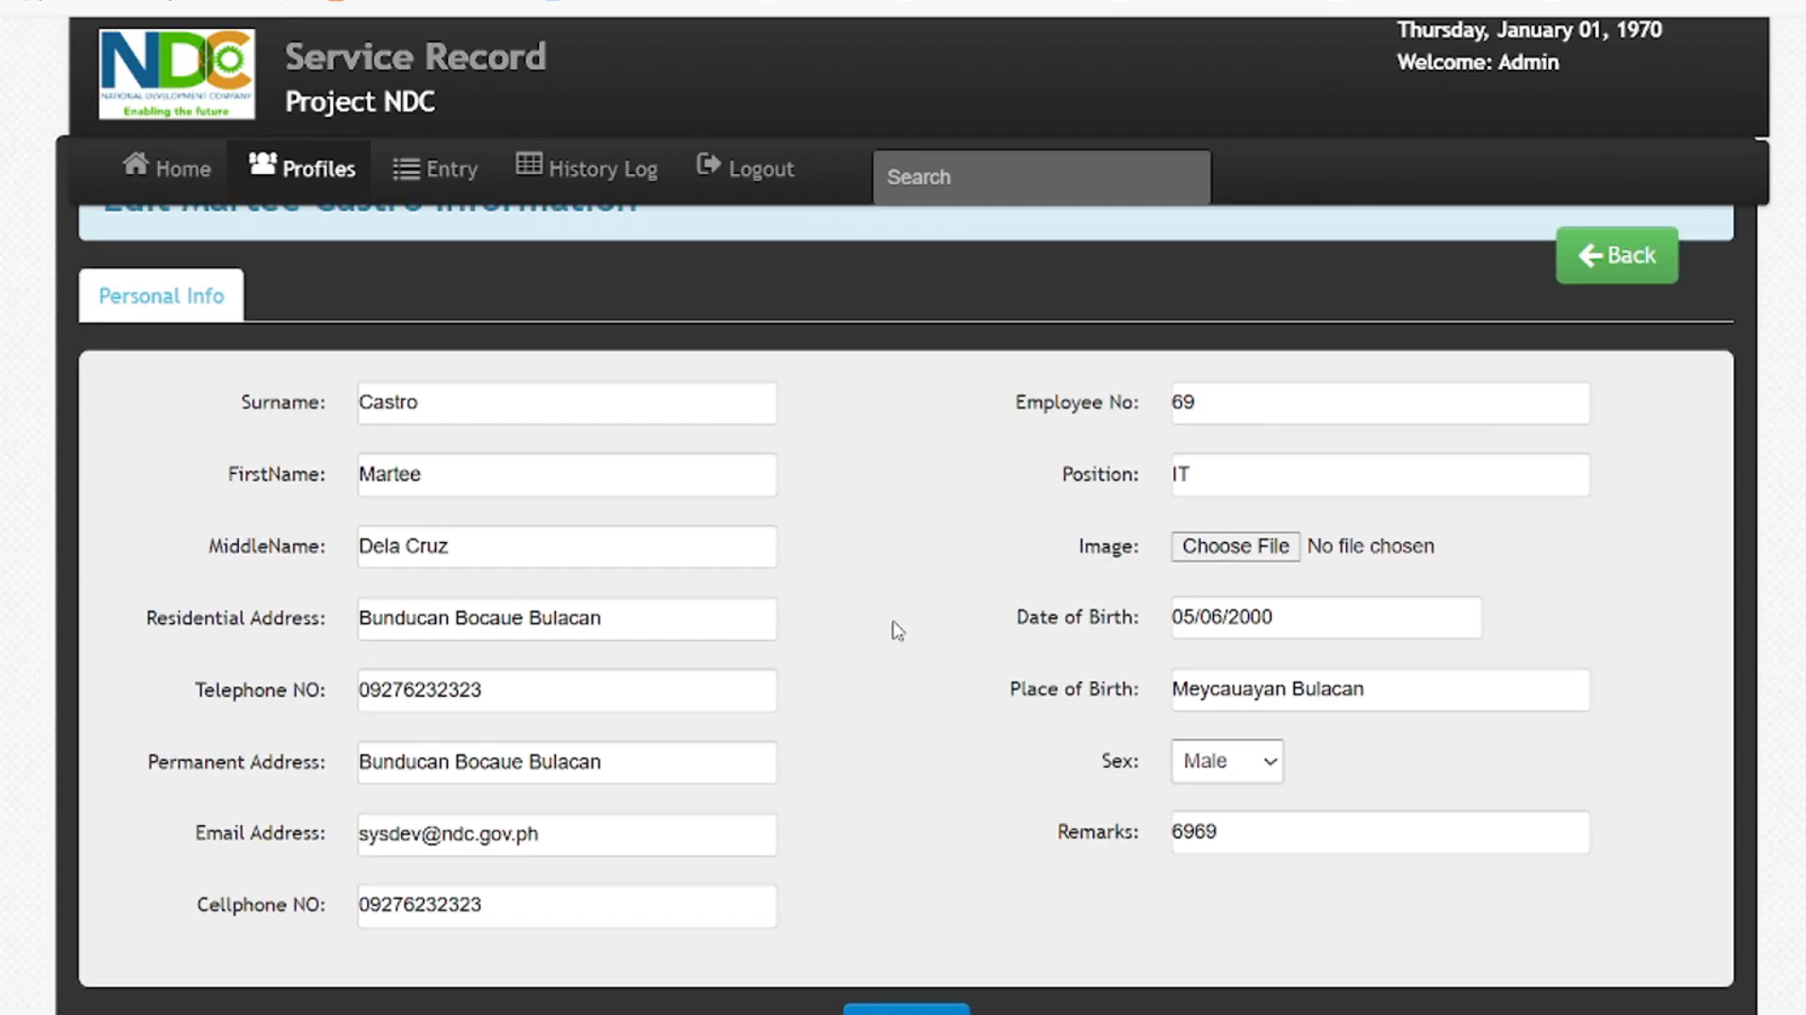1806x1015 pixels.
Task: Select the FirstName text field
Action: tap(567, 475)
